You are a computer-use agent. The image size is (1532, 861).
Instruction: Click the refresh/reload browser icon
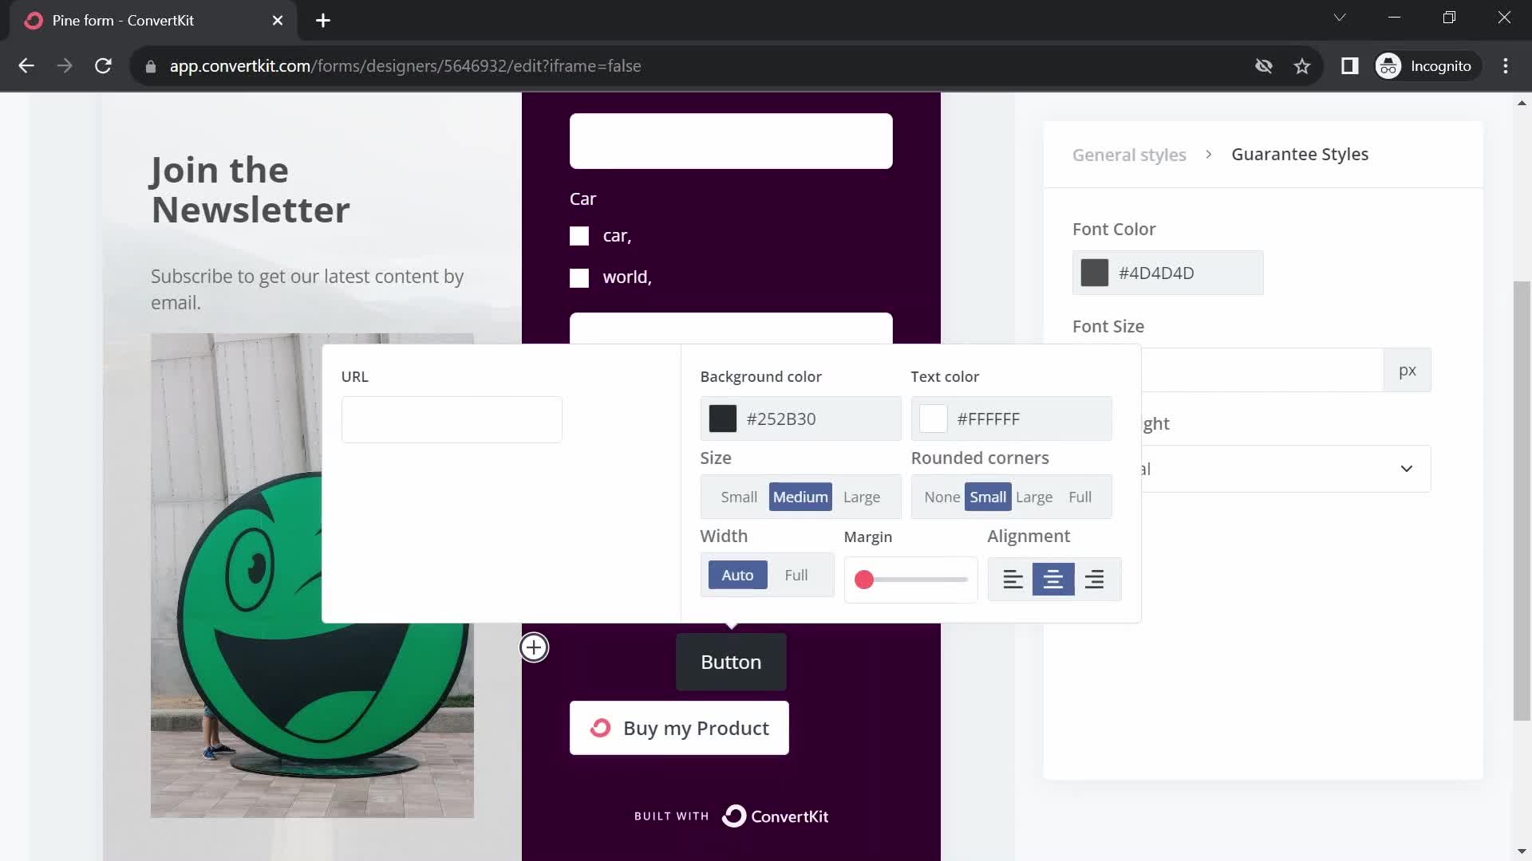coord(103,66)
